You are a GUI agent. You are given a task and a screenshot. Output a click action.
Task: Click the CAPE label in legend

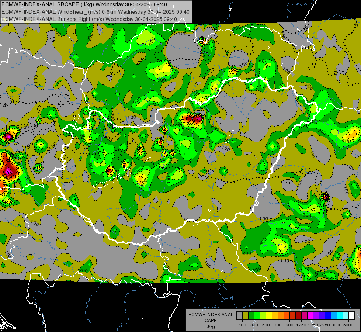point(211,321)
